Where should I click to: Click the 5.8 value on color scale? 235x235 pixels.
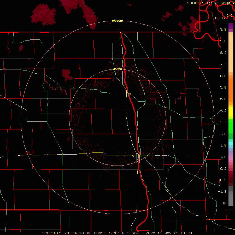point(223,87)
